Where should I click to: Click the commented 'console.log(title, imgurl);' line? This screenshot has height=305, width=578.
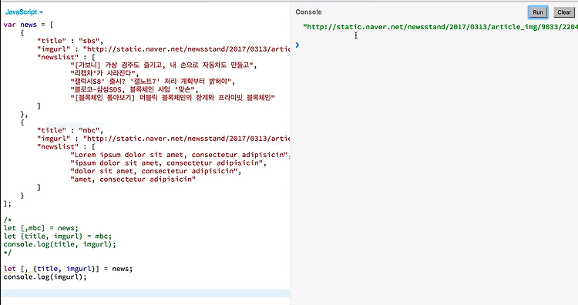tap(59, 244)
